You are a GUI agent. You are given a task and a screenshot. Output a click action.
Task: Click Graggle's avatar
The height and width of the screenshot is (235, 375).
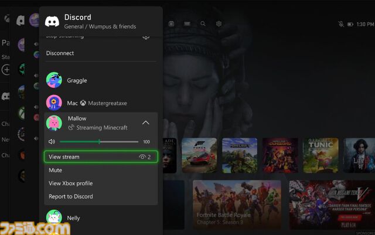54,80
